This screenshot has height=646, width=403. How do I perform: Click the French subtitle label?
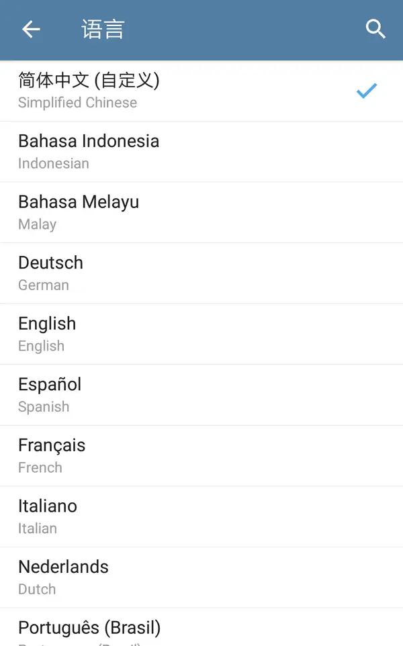(40, 467)
